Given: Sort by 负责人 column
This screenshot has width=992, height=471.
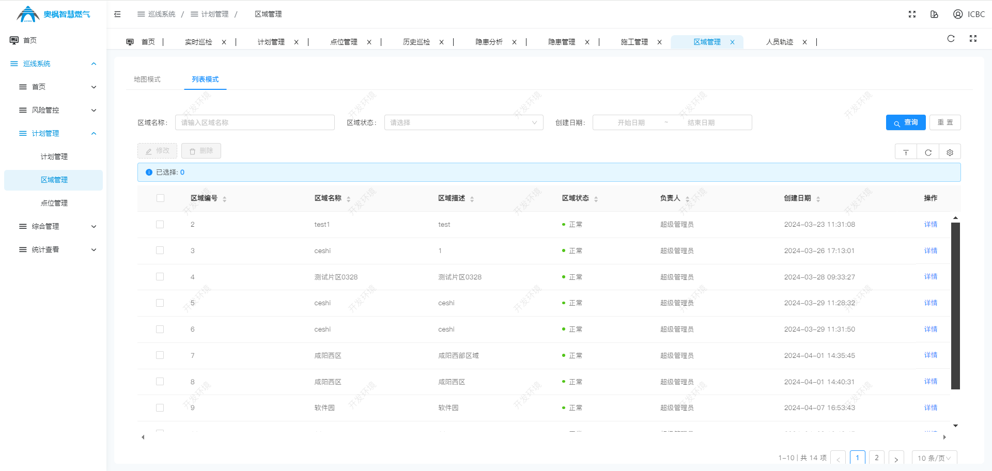Looking at the screenshot, I should coord(687,199).
